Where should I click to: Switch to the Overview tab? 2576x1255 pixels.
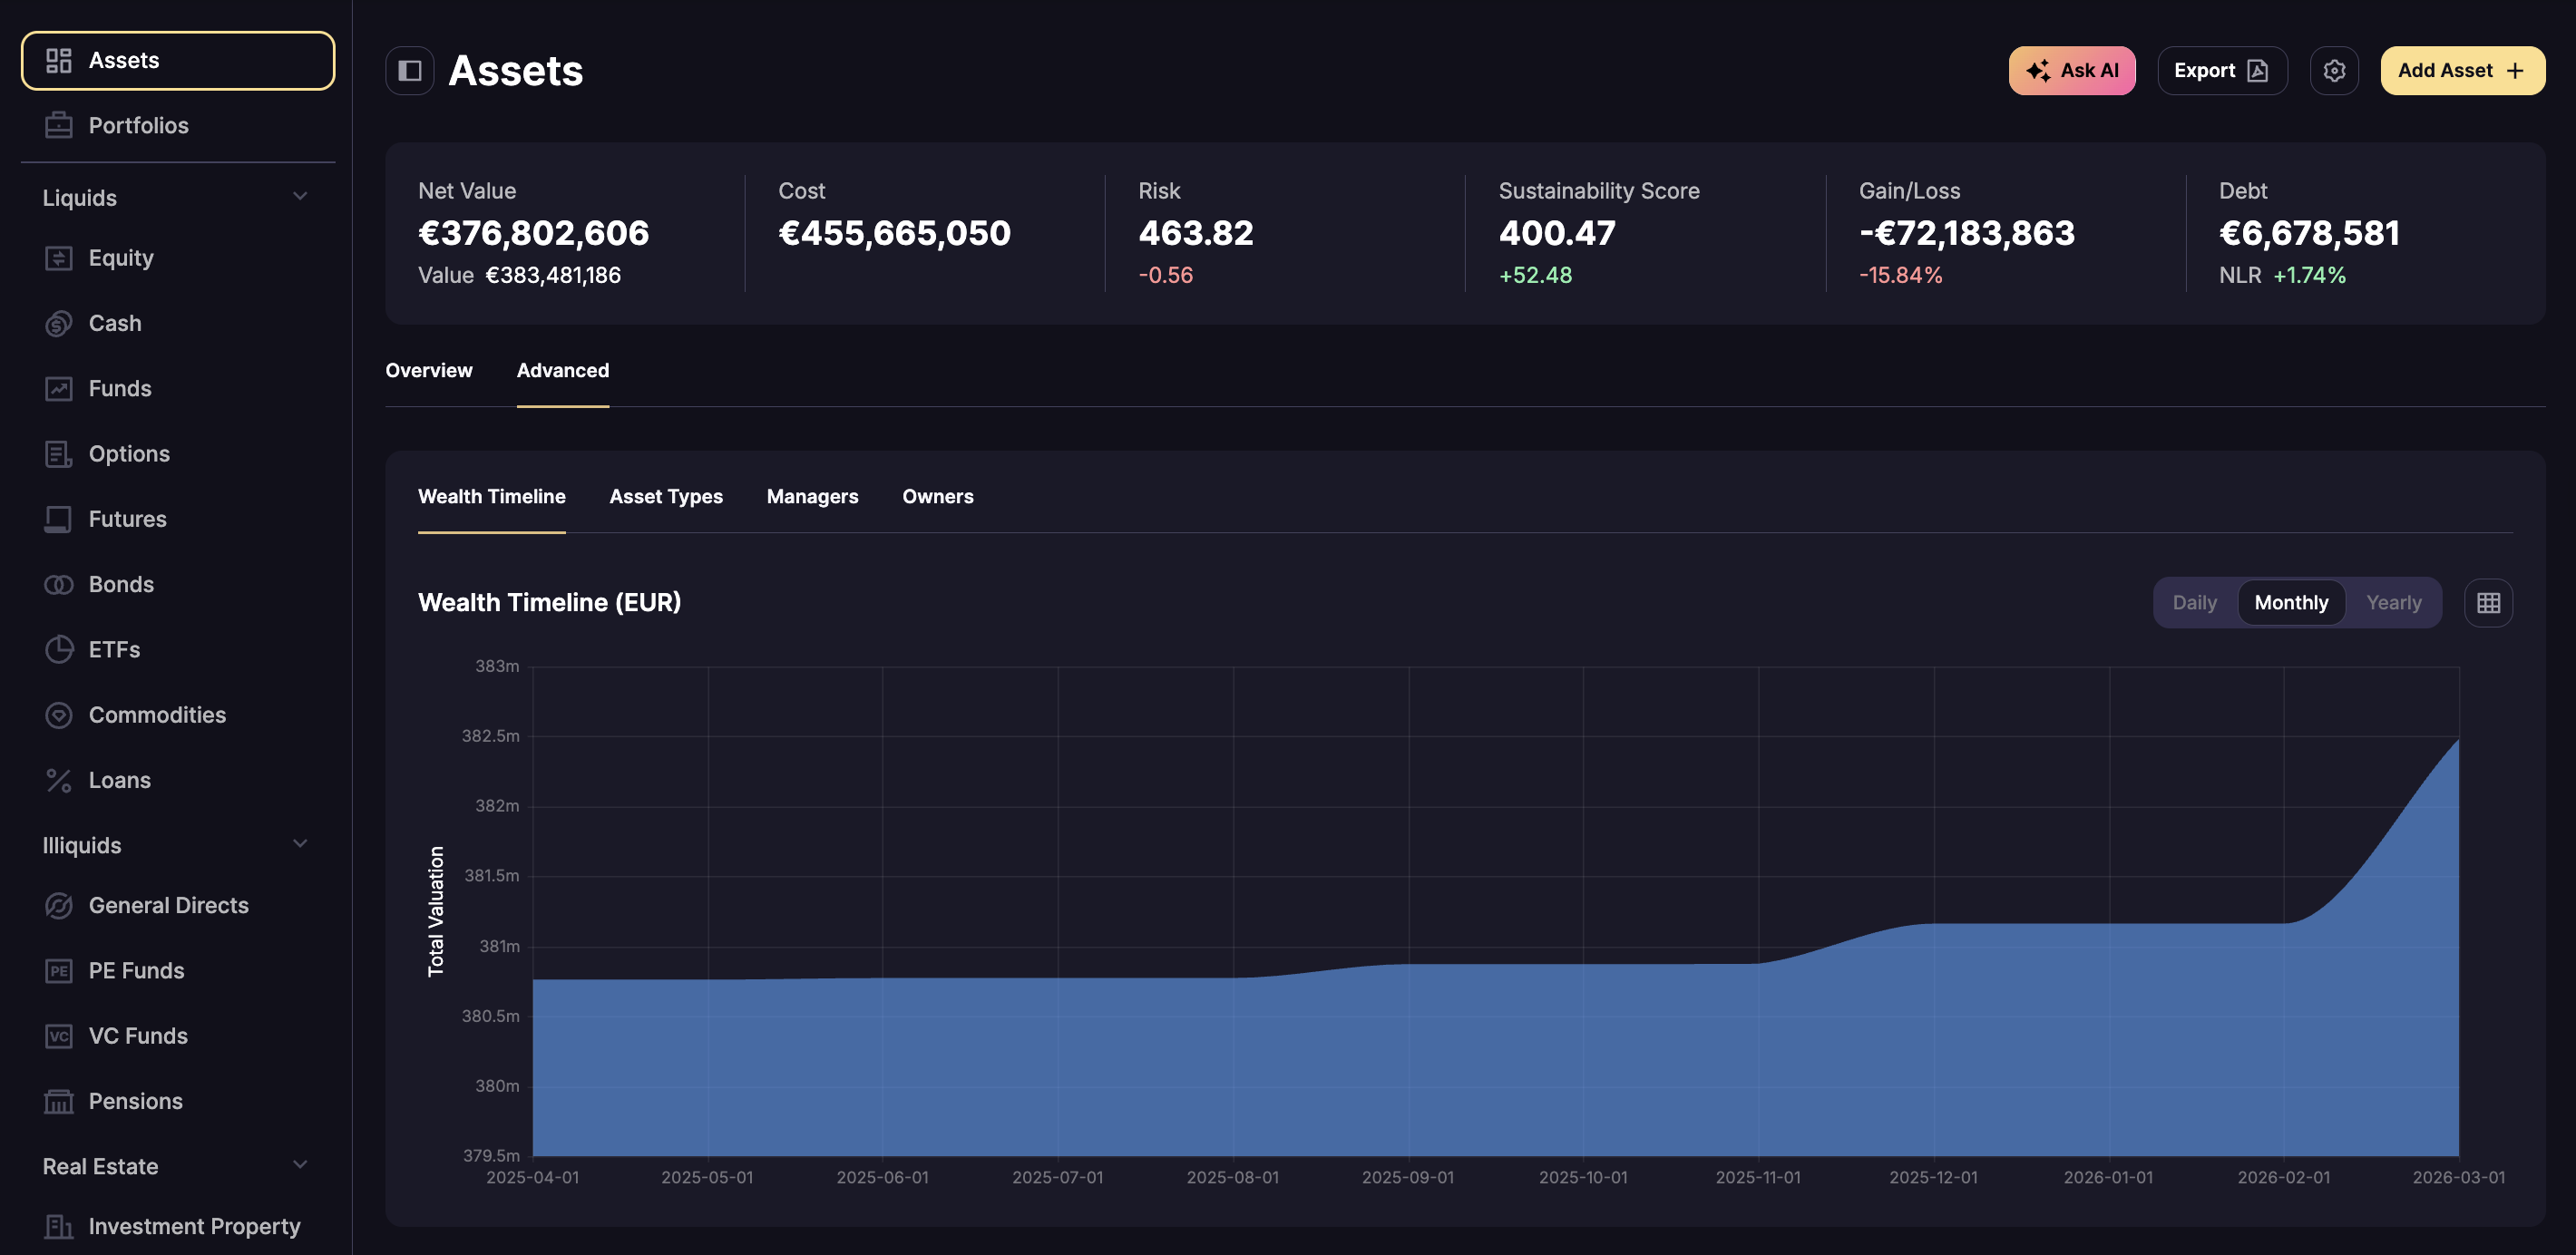(428, 370)
